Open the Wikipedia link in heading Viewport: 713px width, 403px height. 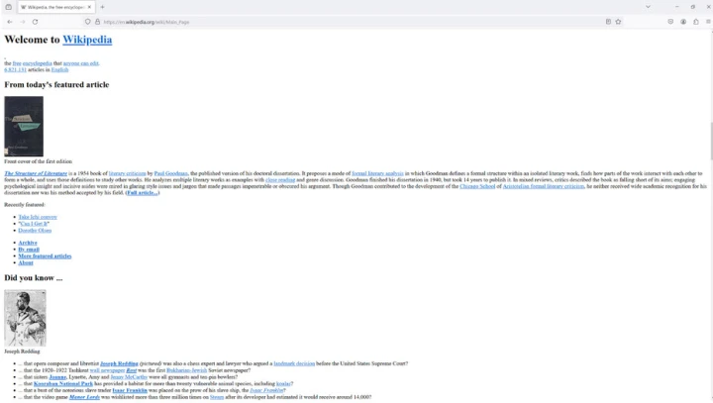pyautogui.click(x=87, y=40)
